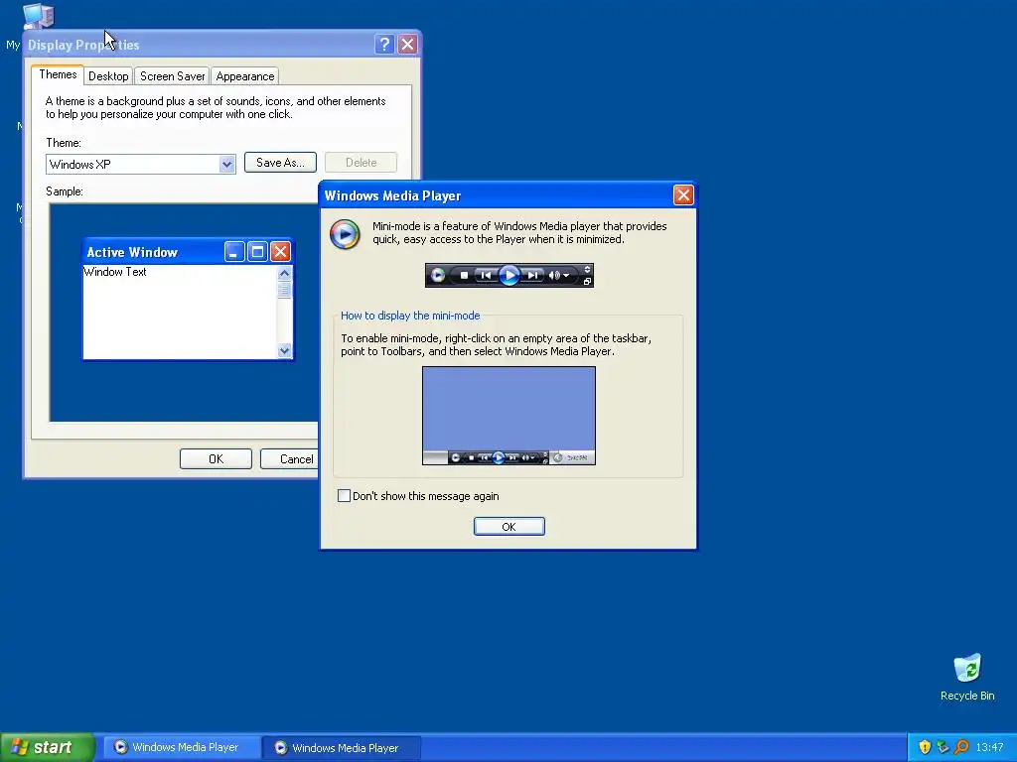This screenshot has width=1017, height=762.
Task: Switch to the Desktop tab in Display Properties
Action: [108, 76]
